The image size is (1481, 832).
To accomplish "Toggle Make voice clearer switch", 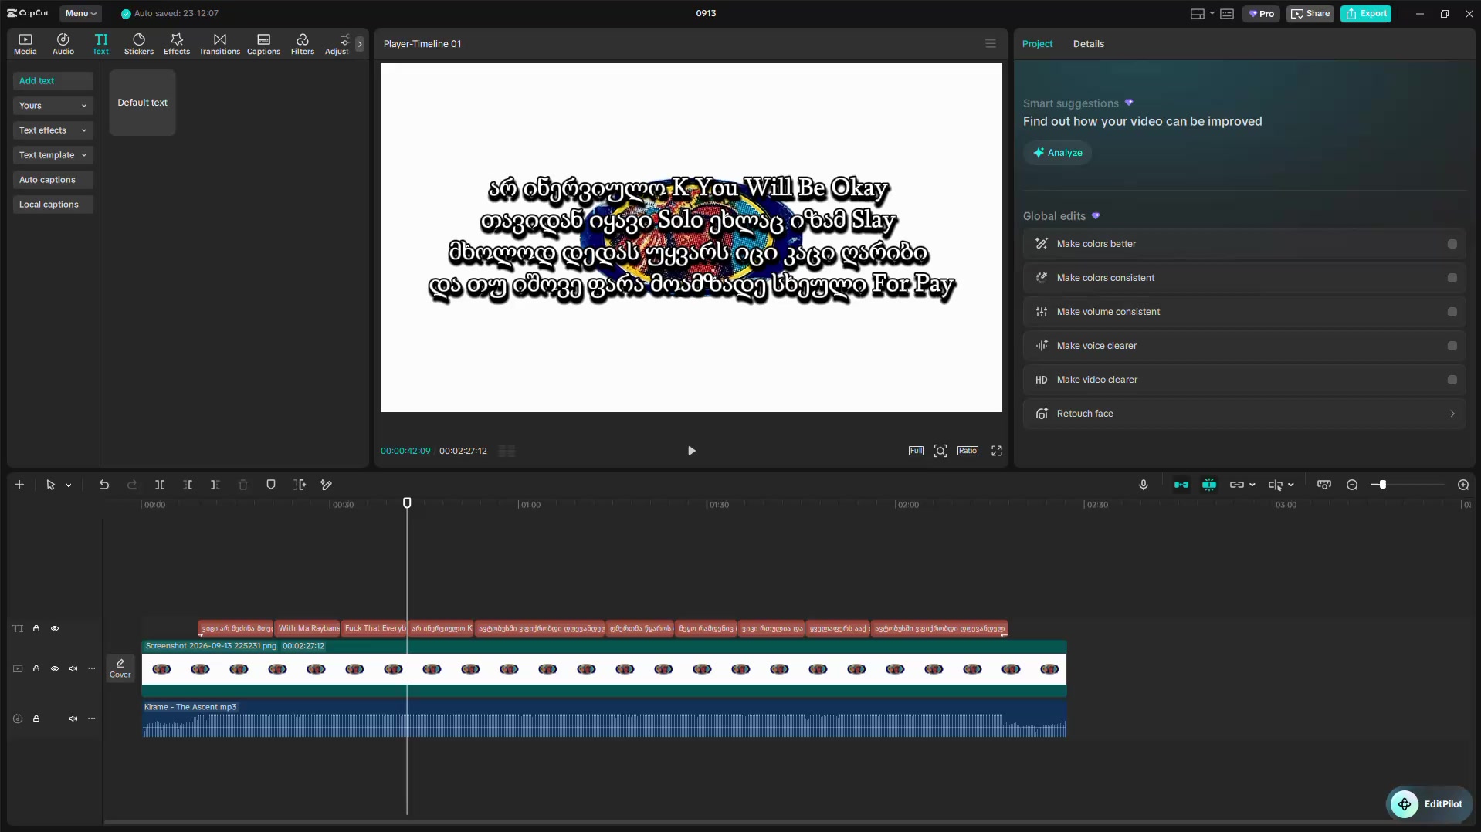I will tap(1452, 346).
